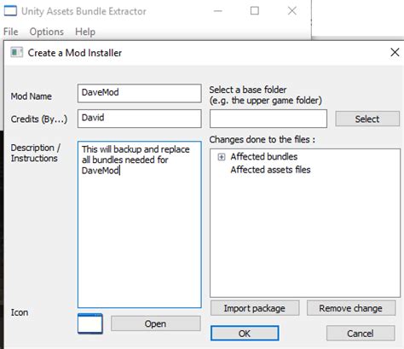Click the mod icon preview thumbnail
The image size is (404, 349).
90,323
